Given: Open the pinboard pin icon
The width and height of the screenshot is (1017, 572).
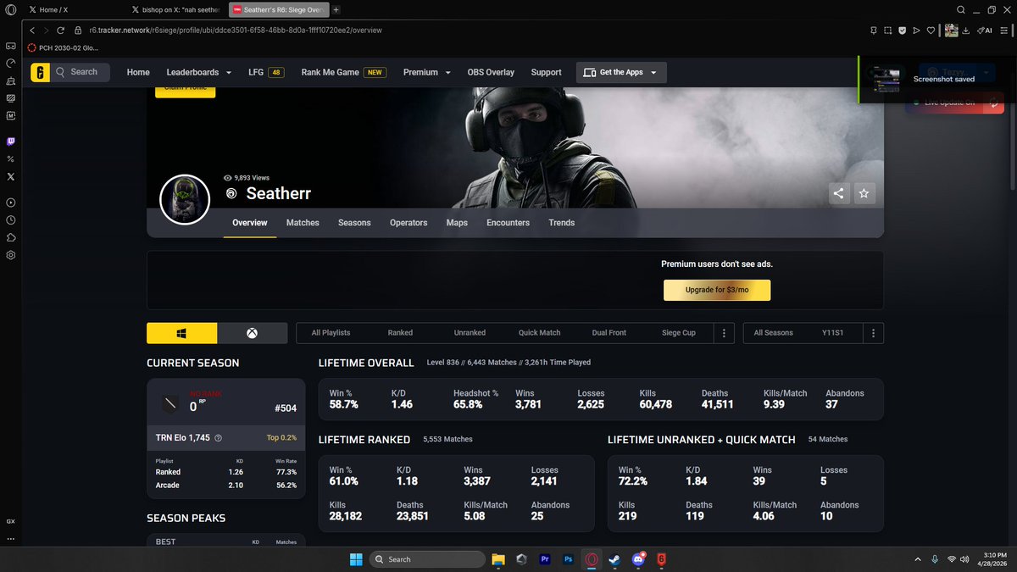Looking at the screenshot, I should click(x=874, y=30).
